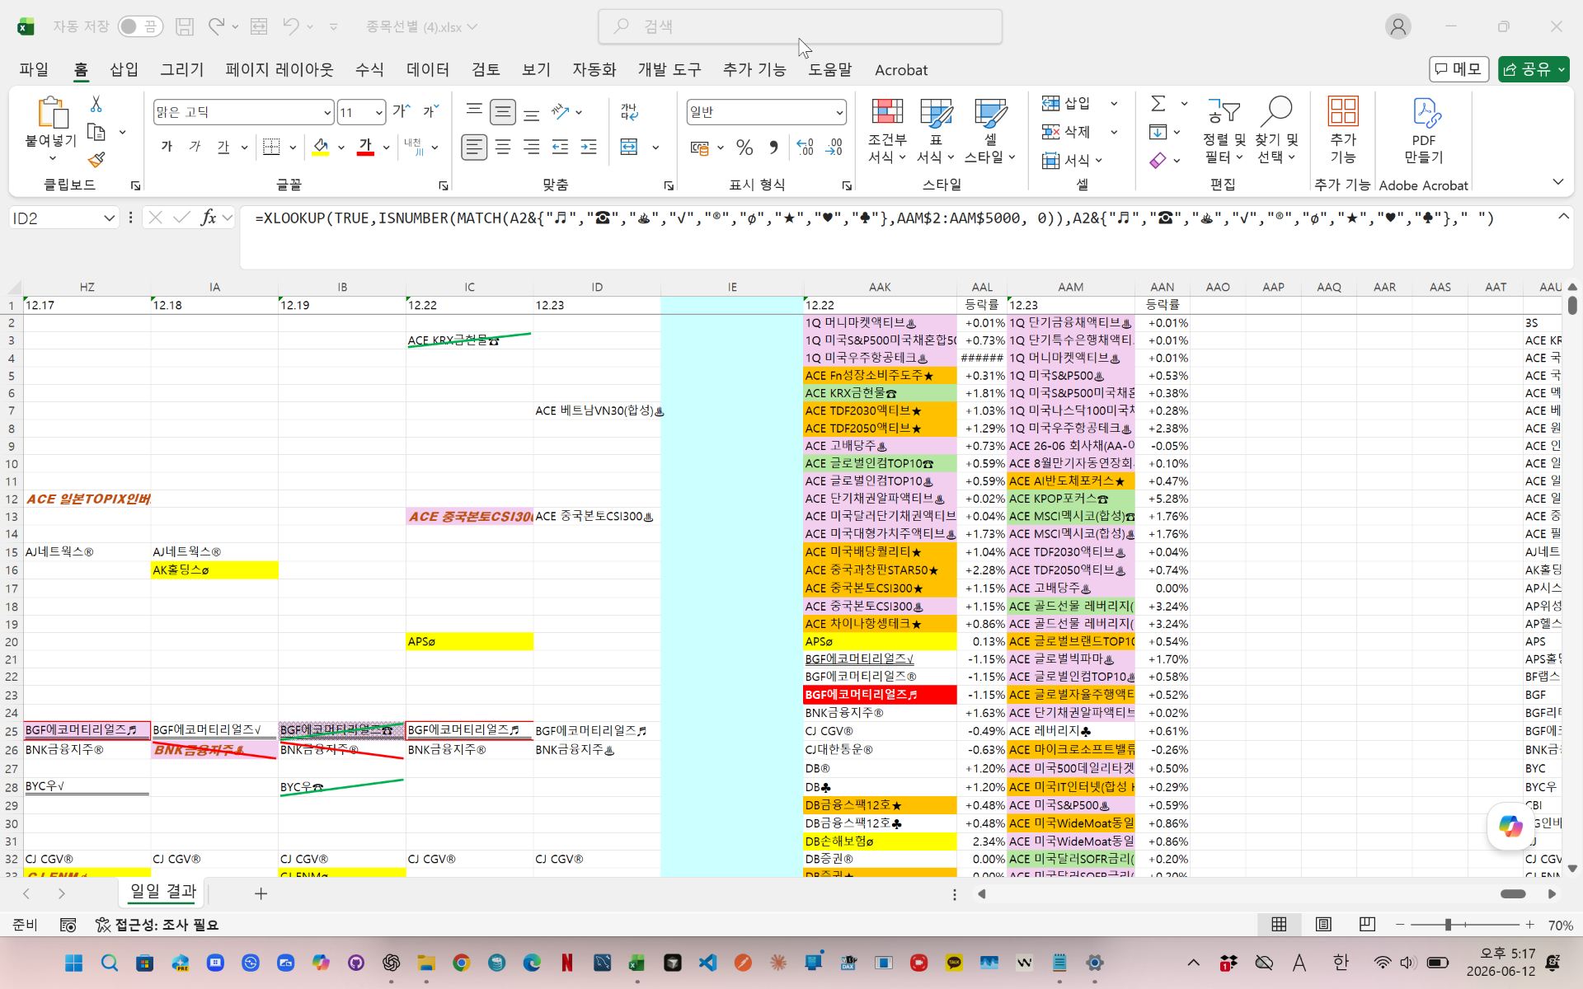
Task: Open the File (파일) tab
Action: pyautogui.click(x=34, y=70)
